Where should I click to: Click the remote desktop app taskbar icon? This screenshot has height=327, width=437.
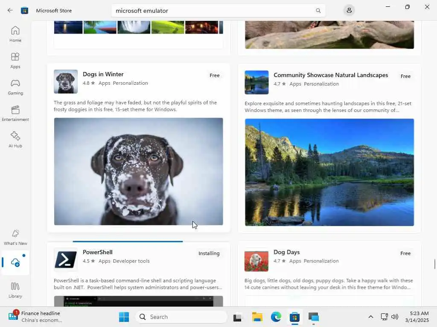[x=314, y=317]
